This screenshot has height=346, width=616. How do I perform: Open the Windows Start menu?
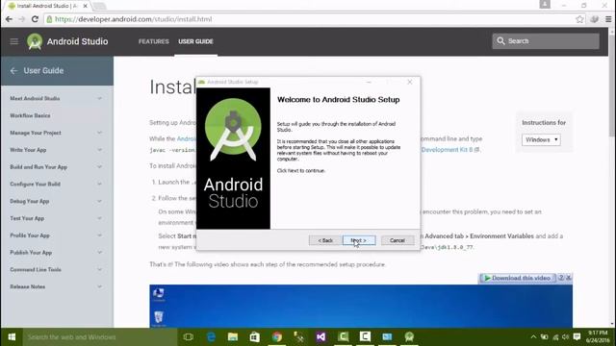click(x=12, y=337)
